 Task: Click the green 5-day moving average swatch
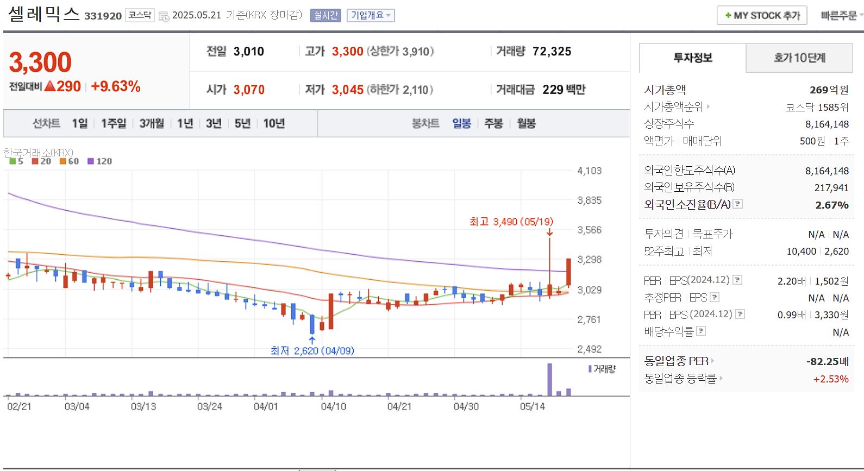[x=12, y=161]
